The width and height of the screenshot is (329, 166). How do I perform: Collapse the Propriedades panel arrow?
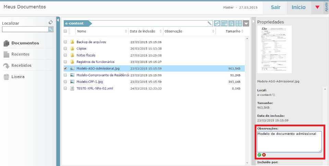pos(253,21)
